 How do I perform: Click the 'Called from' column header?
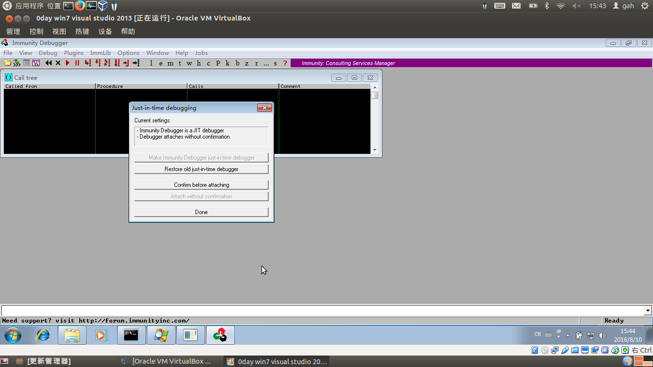click(49, 86)
